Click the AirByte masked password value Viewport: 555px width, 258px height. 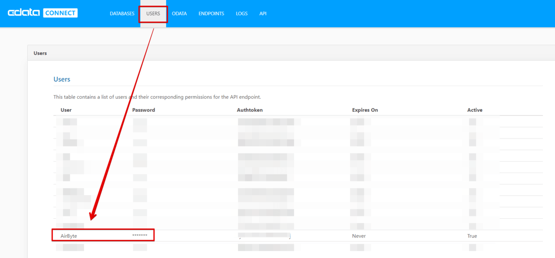tap(140, 236)
